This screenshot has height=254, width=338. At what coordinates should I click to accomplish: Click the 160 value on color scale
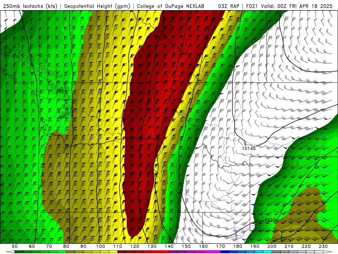204,246
